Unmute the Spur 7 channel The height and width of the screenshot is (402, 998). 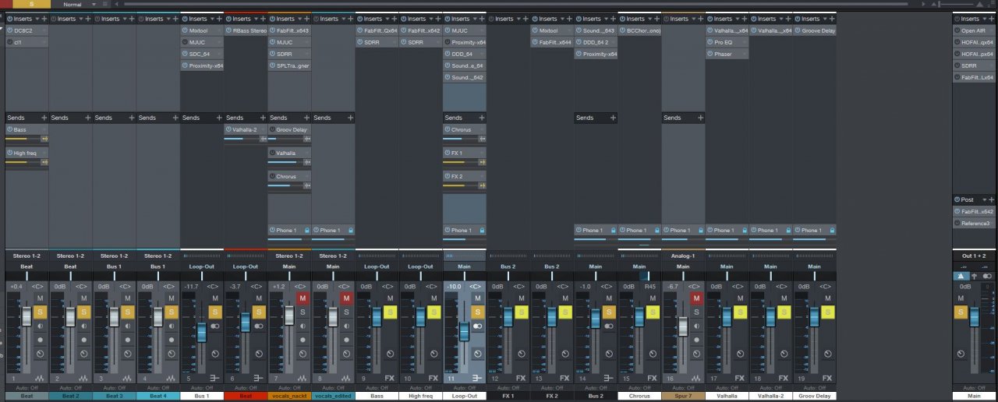click(695, 298)
